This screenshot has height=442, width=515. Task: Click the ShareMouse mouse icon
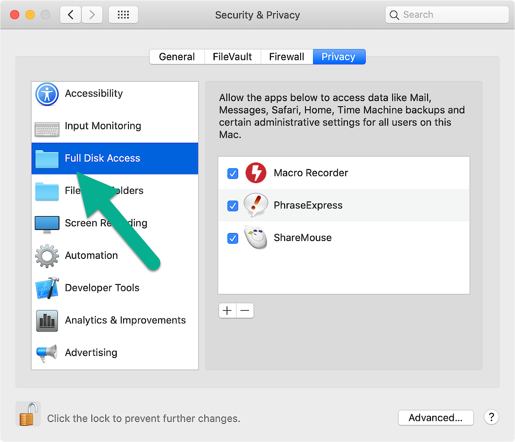(x=256, y=238)
